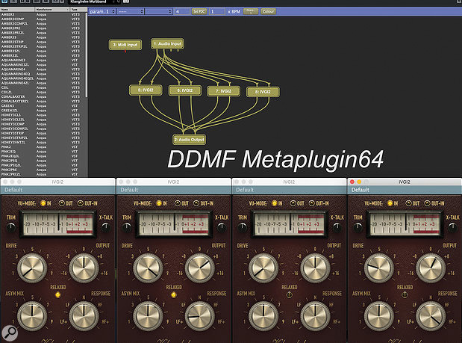The height and width of the screenshot is (343, 462).
Task: Select the 8: IVGI2 plugin node
Action: click(263, 92)
